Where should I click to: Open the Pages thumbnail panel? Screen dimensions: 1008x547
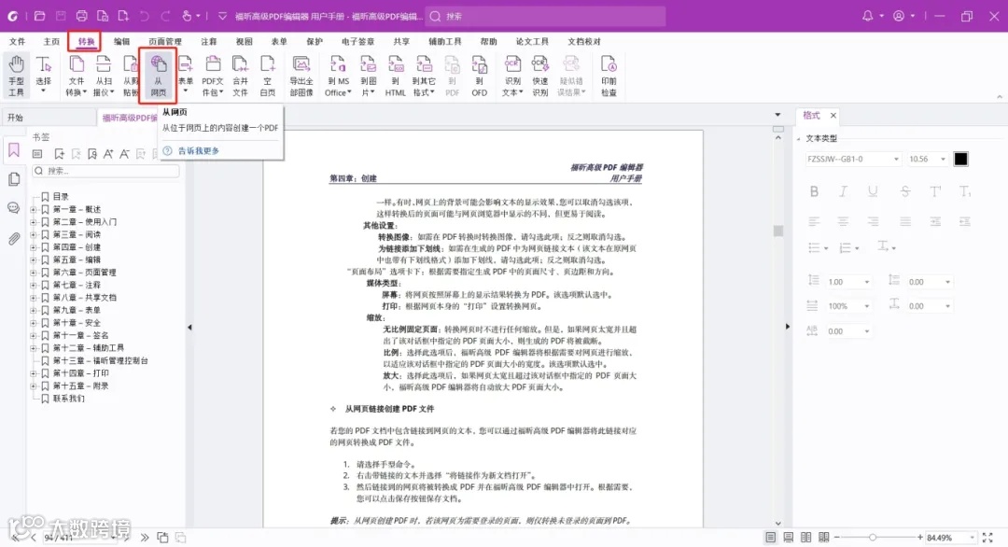pos(13,179)
